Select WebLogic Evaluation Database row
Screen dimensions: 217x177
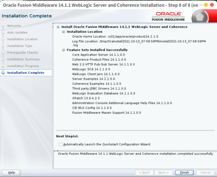(x=104, y=93)
